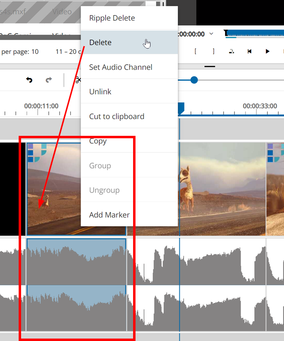Jump to the previous edit point
This screenshot has height=341, width=284.
pos(250,51)
